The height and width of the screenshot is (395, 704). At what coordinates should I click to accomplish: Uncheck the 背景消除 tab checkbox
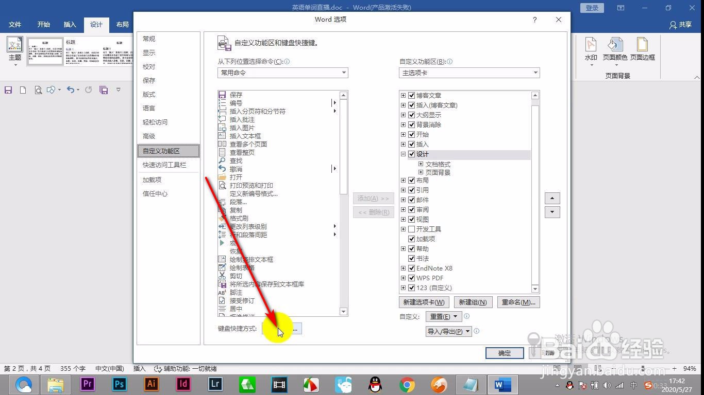(411, 124)
